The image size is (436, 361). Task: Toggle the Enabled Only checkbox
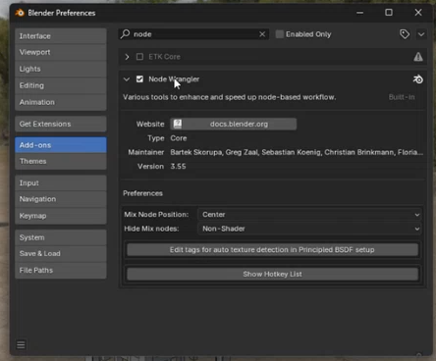tap(279, 34)
